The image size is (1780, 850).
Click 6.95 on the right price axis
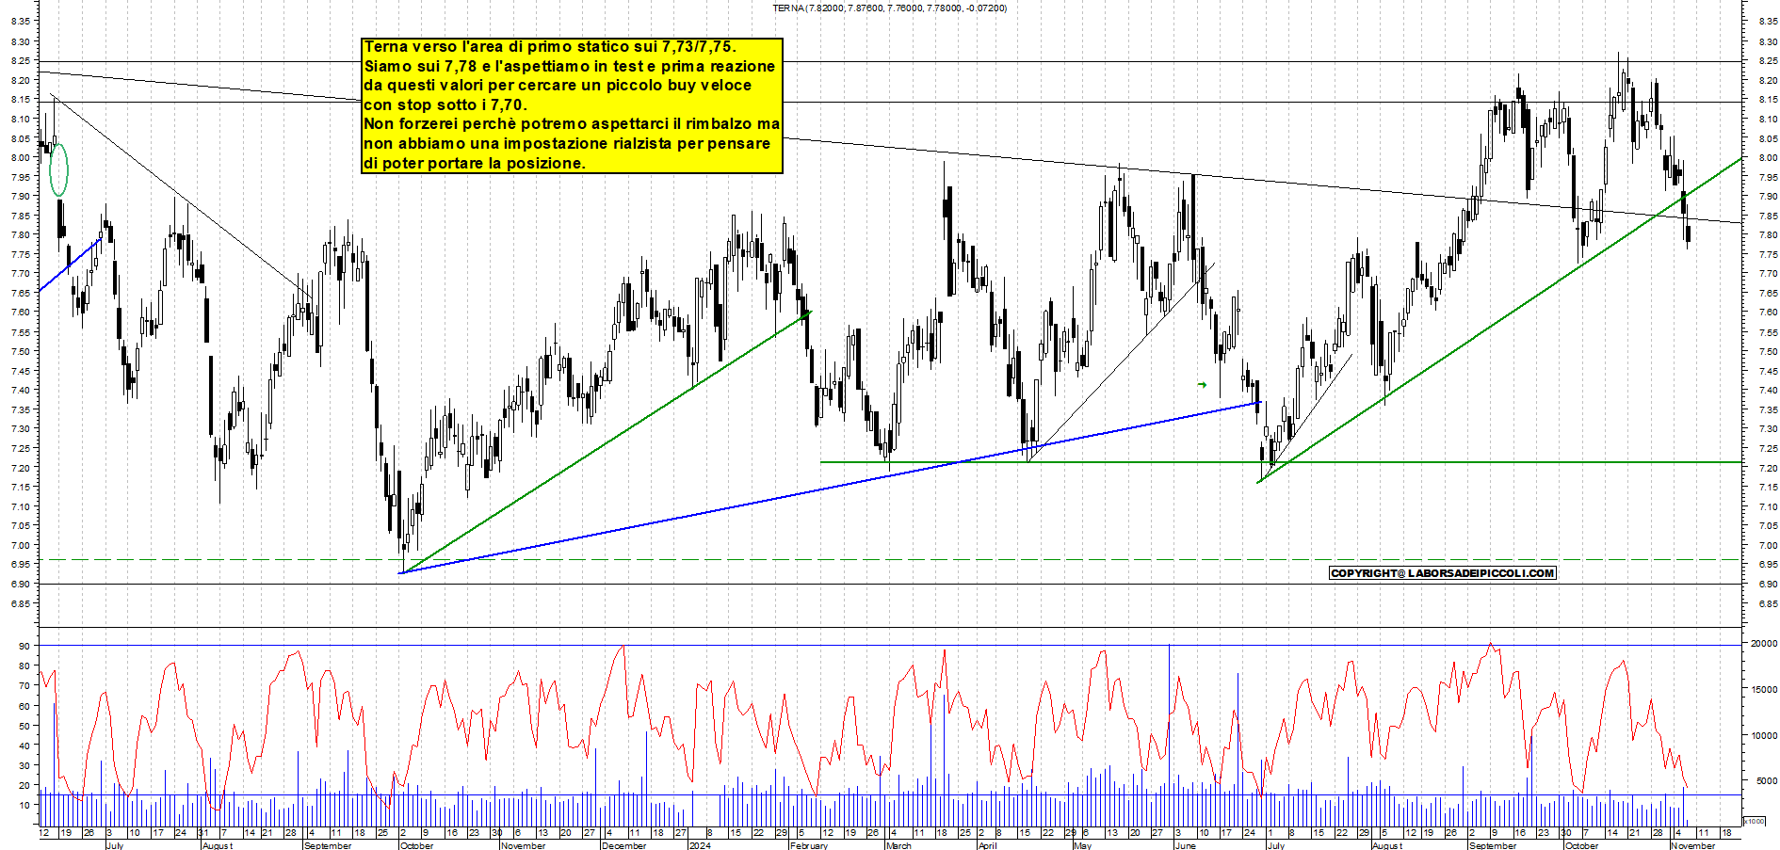(1767, 565)
